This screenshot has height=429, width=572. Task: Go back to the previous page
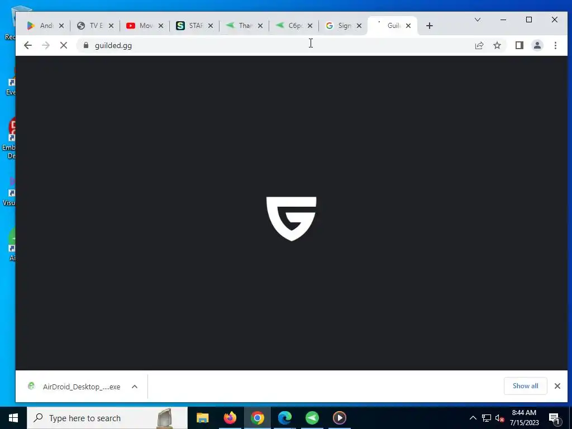click(x=28, y=45)
